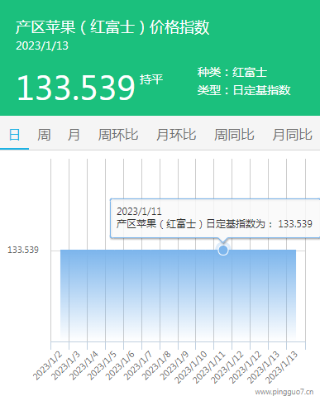Select the 周同比 tab
This screenshot has height=401, width=320.
point(234,135)
